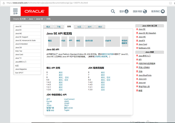175x123 pixels.
Task: Open the hamburger 菜单 menu icon
Action: pyautogui.click(x=15, y=10)
